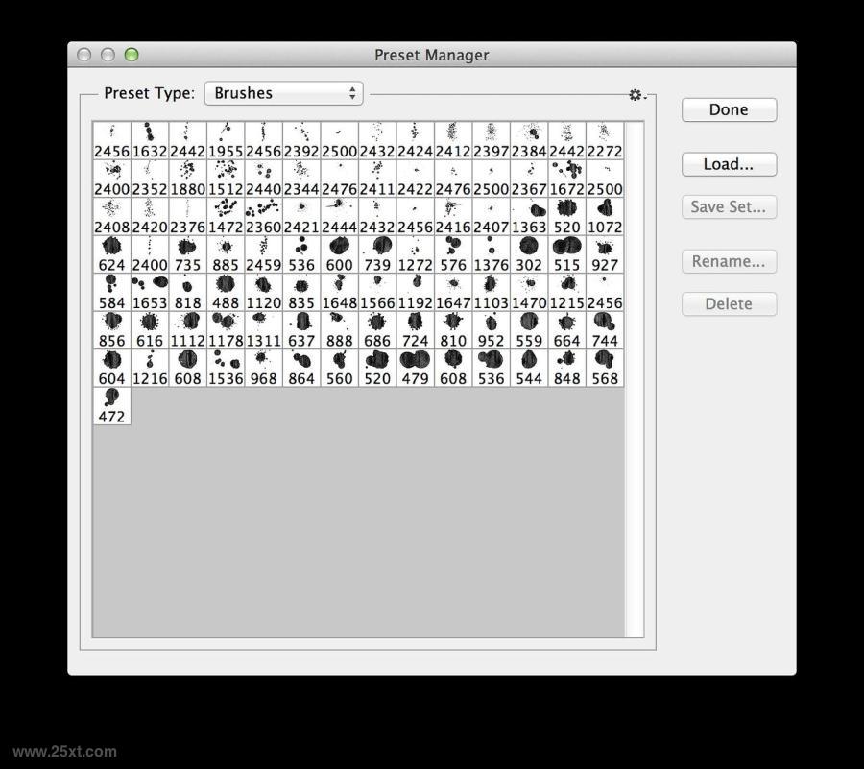Viewport: 864px width, 769px height.
Task: Pick the brush thumbnail 2376
Action: coord(188,217)
